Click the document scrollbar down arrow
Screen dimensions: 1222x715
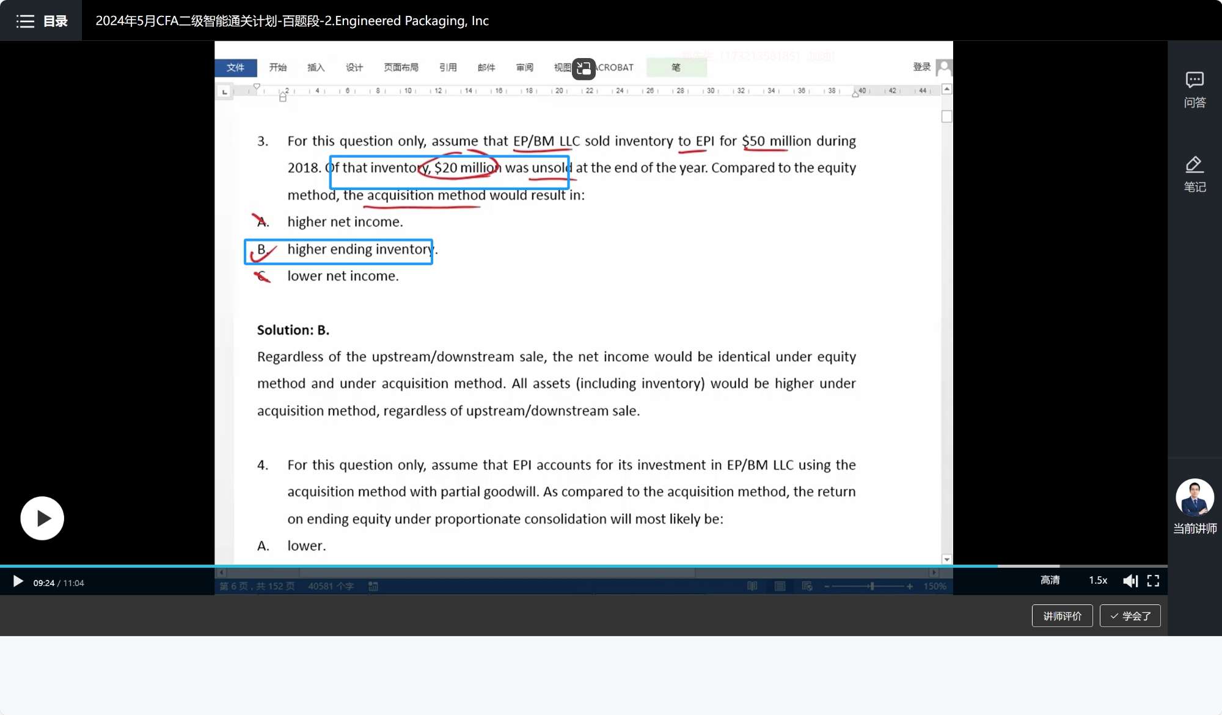pos(946,559)
